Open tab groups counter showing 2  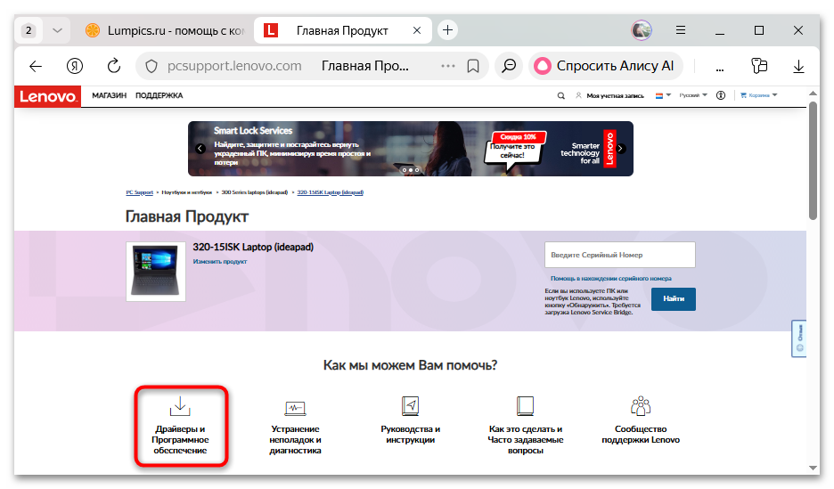click(x=29, y=30)
